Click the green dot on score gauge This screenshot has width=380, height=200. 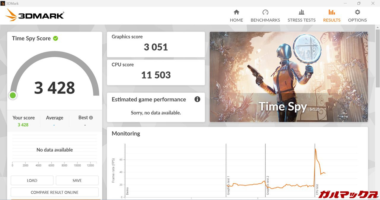coord(13,95)
